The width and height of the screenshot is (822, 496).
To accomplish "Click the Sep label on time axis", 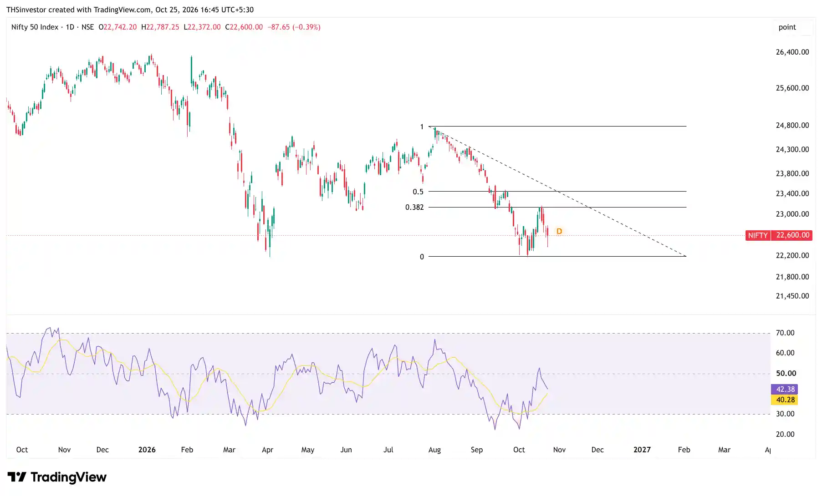I will [x=477, y=450].
